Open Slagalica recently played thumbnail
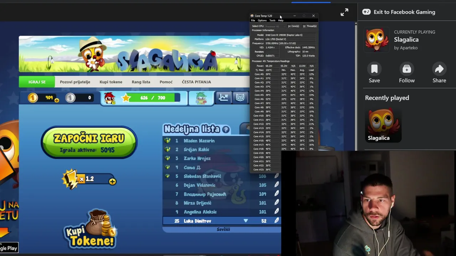Screen dimensions: 456x256 pyautogui.click(x=383, y=125)
